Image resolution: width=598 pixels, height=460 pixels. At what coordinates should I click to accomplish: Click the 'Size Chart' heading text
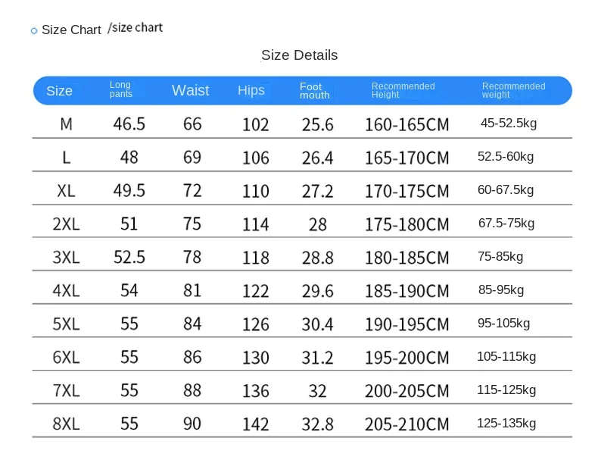coord(71,30)
